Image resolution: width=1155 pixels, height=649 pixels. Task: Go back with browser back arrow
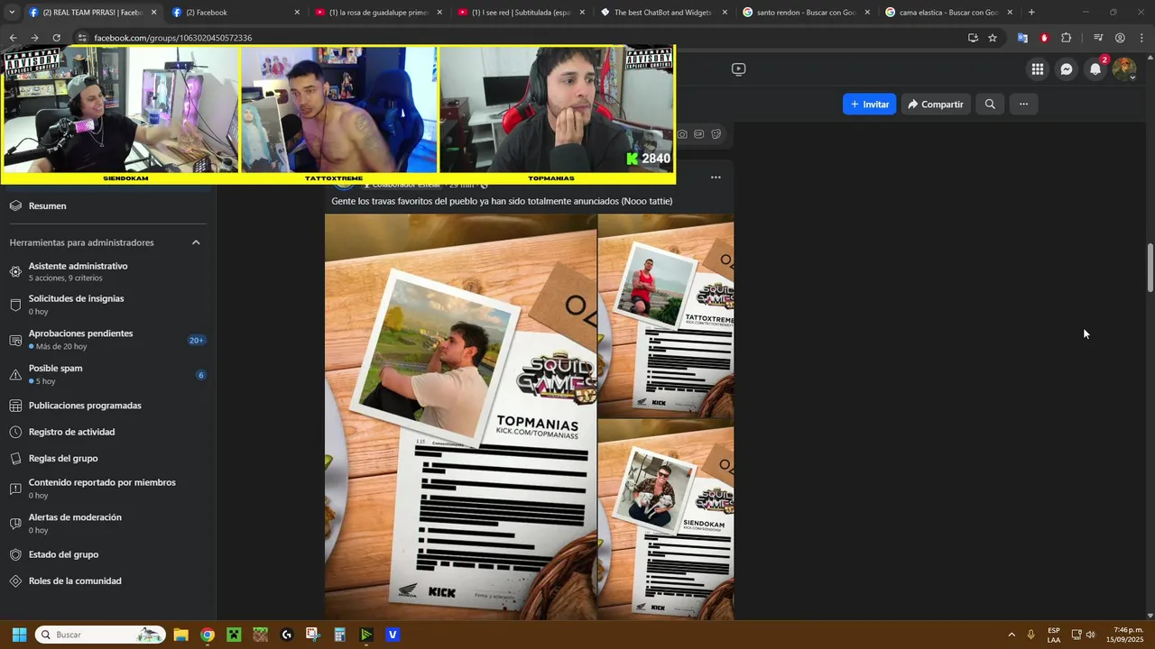[13, 38]
